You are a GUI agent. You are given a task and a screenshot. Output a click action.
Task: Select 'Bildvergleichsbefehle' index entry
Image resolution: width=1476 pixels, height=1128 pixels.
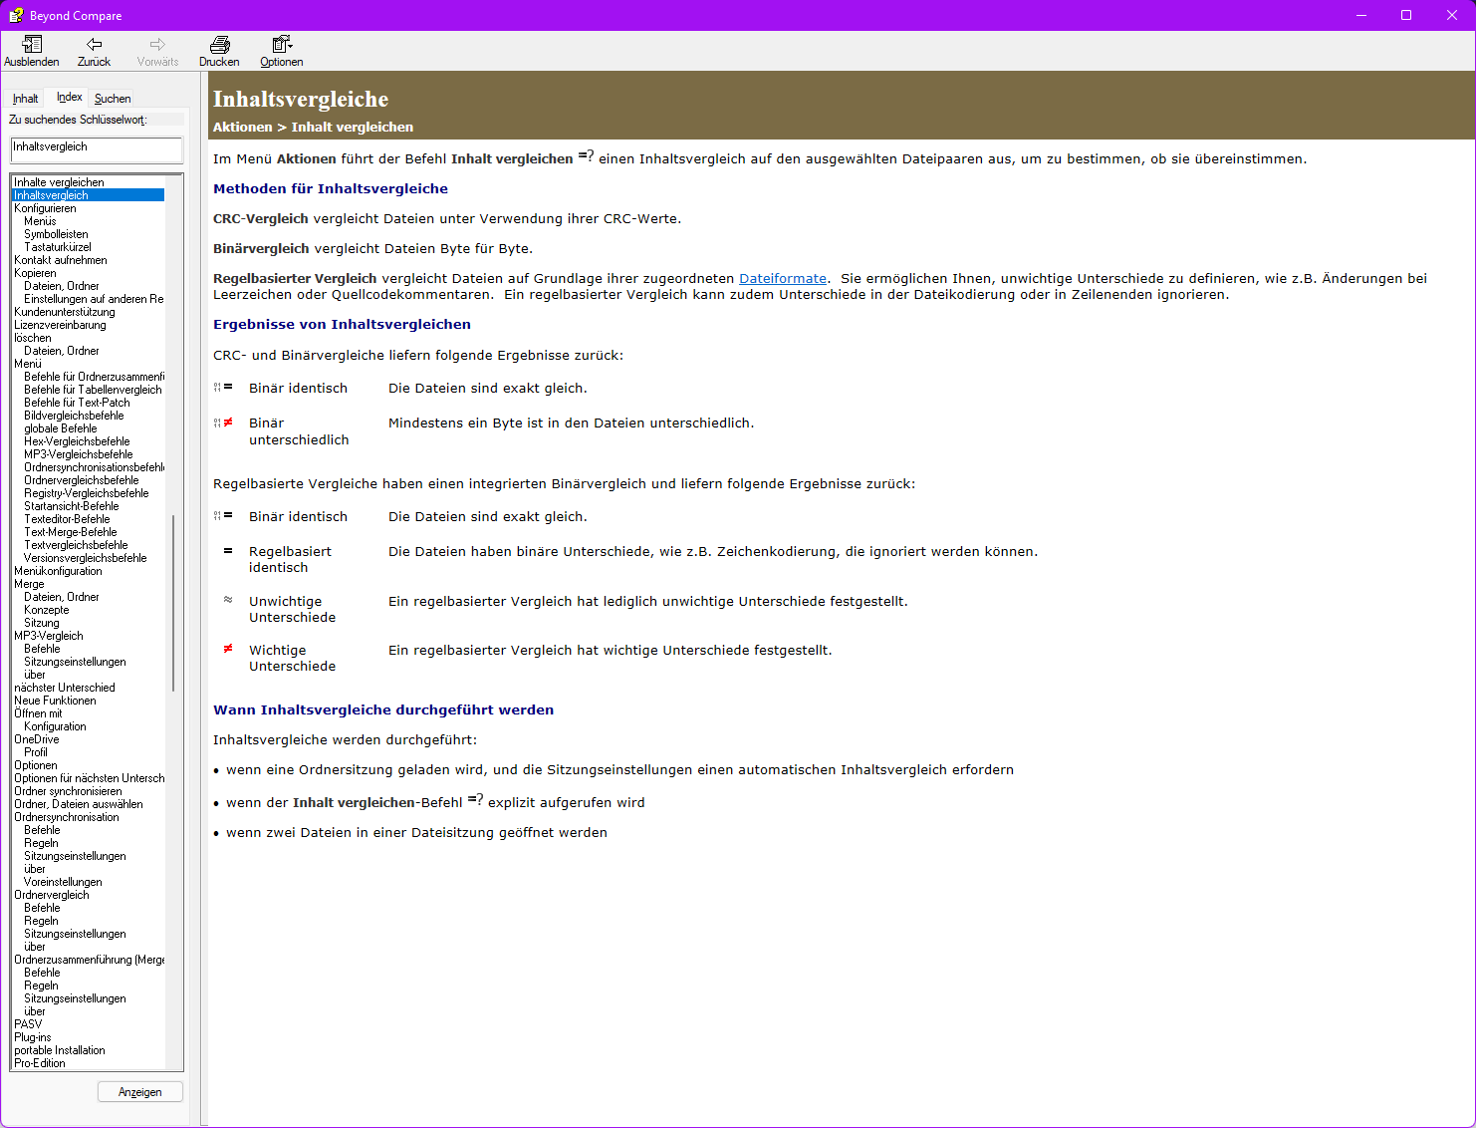74,416
